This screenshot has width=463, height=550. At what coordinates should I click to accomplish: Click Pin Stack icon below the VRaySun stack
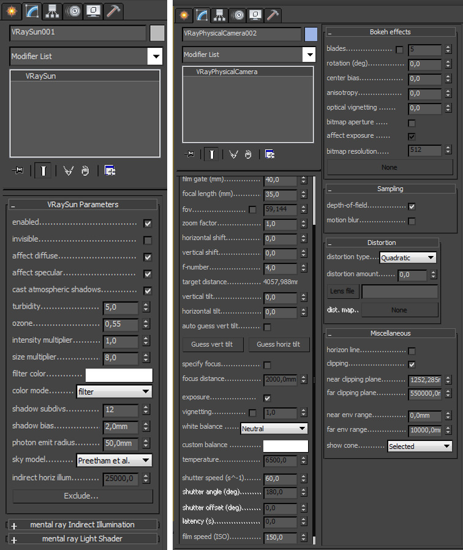coord(18,171)
